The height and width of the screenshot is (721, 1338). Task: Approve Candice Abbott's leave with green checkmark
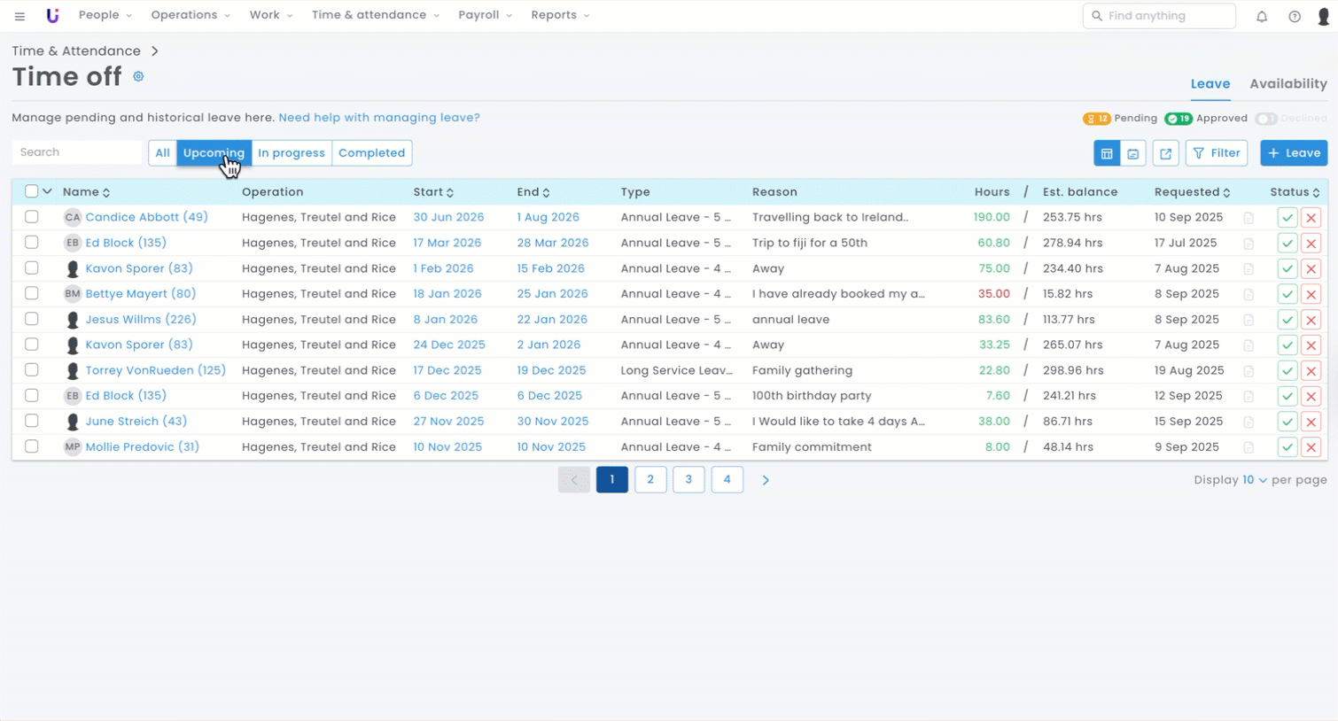point(1287,218)
